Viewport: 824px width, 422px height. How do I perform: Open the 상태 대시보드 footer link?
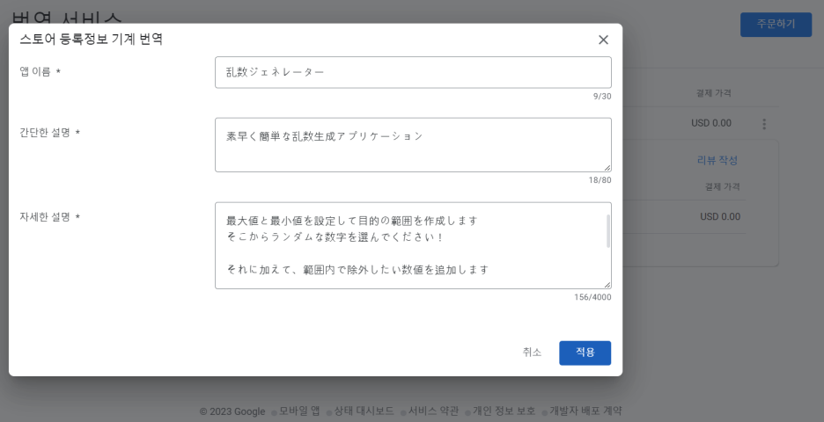click(x=364, y=411)
